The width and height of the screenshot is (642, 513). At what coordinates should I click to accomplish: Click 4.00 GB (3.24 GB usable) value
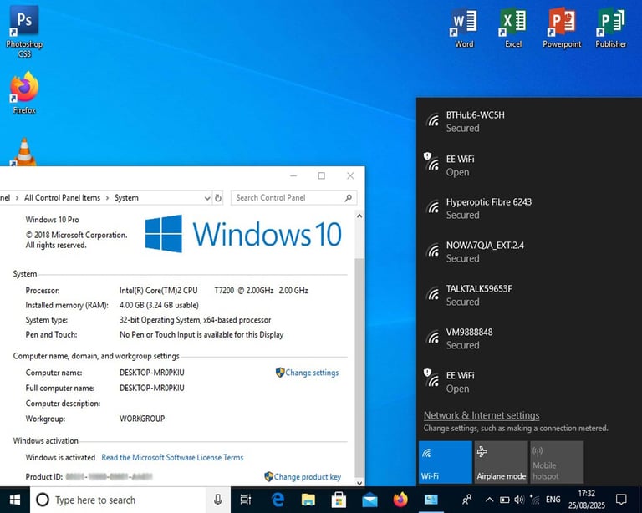[x=159, y=305]
